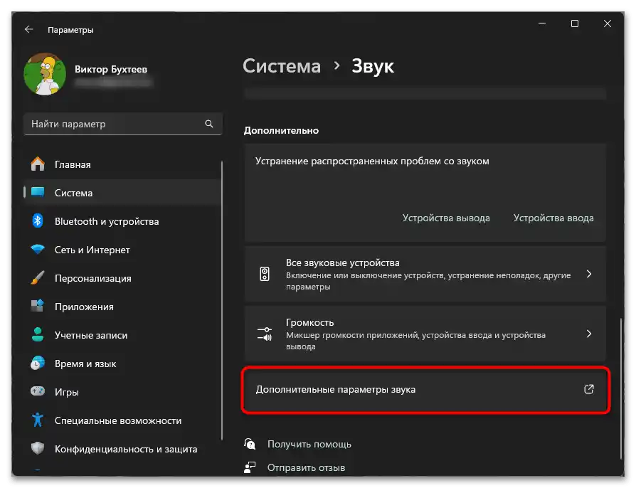Click the brush icon next to Персонализация
Screen dimensions: 636x488
click(x=39, y=278)
